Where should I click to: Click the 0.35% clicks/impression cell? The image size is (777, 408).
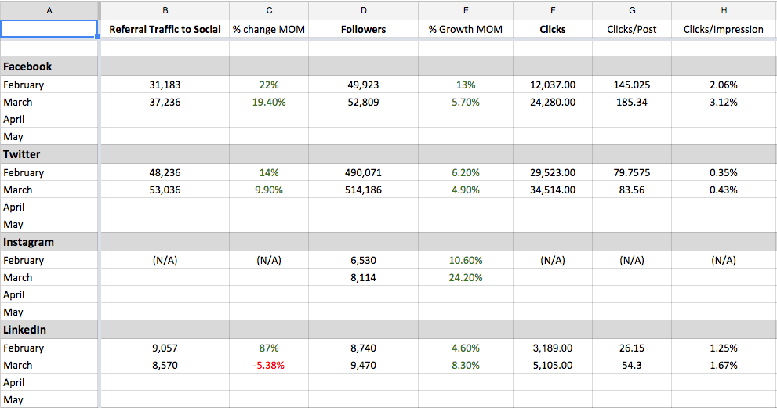point(724,172)
